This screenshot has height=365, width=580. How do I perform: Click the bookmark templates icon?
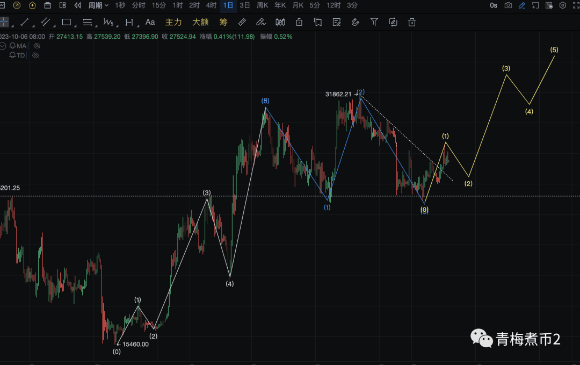click(x=318, y=22)
